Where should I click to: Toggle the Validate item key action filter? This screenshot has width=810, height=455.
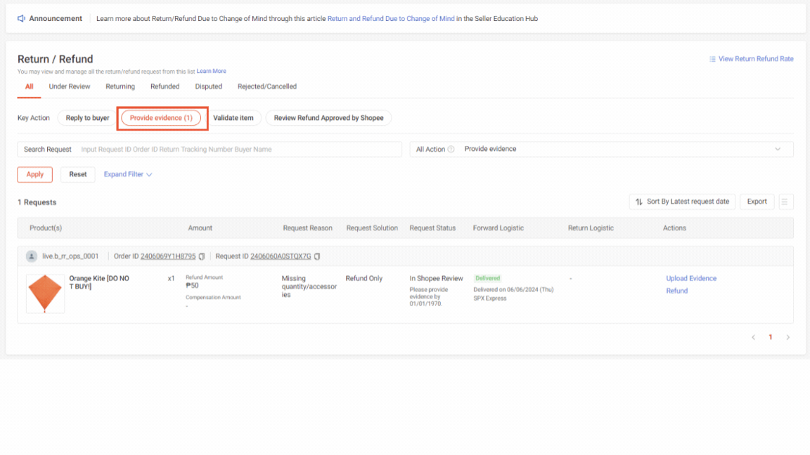click(235, 117)
